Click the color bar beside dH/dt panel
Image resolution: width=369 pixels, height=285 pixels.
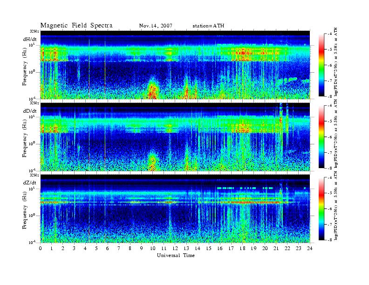click(321, 65)
